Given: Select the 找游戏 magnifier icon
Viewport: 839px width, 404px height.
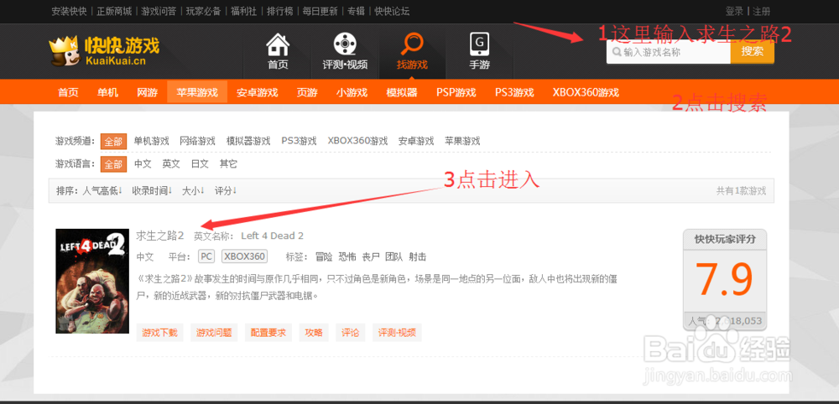Looking at the screenshot, I should coord(412,44).
